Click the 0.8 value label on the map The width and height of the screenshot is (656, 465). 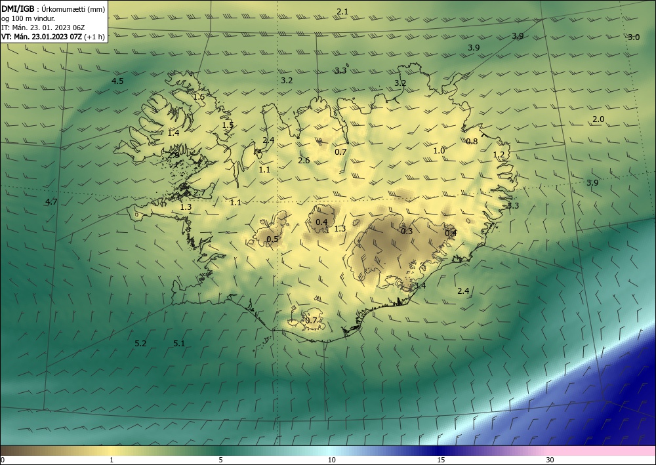472,142
